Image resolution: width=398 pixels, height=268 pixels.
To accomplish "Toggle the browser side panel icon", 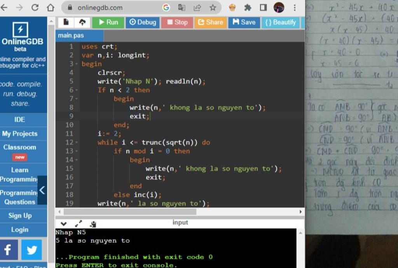I will [x=263, y=8].
